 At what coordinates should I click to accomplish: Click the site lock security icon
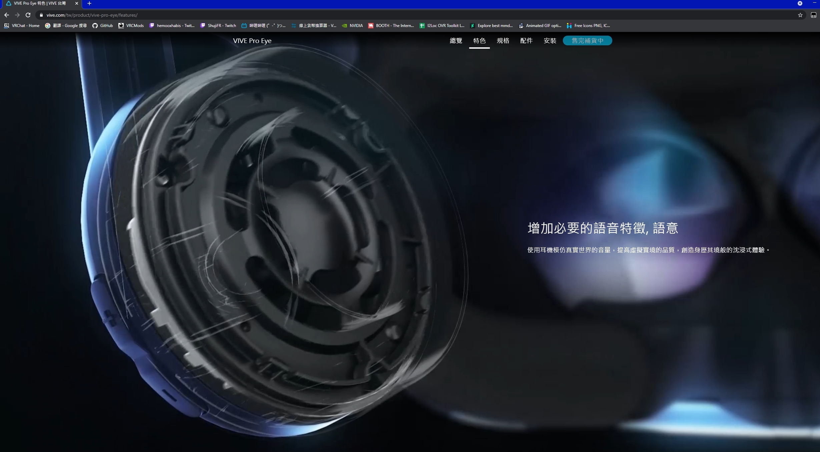point(41,15)
